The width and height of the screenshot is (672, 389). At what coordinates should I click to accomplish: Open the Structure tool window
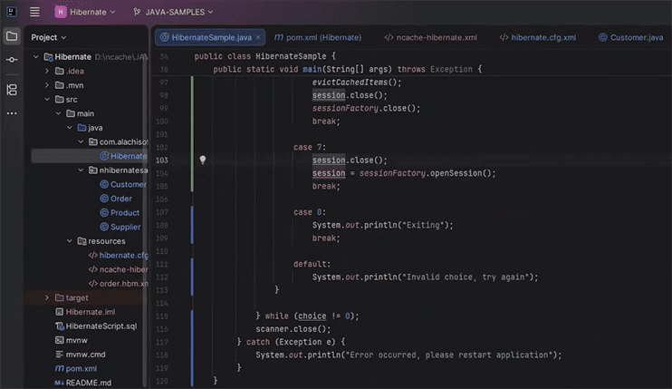(x=12, y=90)
